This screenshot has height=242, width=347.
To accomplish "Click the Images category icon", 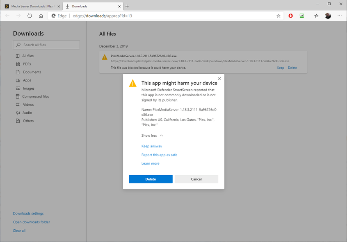I will click(x=18, y=88).
